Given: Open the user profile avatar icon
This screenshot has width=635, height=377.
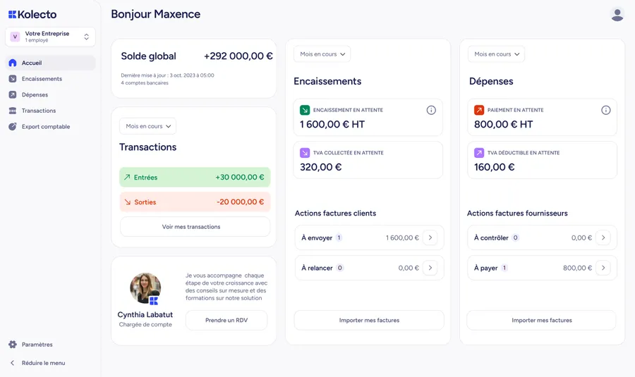Looking at the screenshot, I should pos(617,15).
